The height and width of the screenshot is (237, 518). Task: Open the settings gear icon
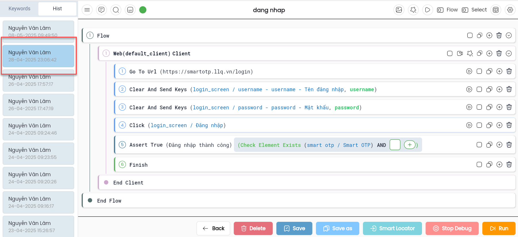pyautogui.click(x=510, y=10)
